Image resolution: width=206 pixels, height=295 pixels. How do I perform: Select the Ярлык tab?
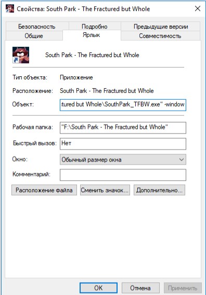[x=92, y=35]
